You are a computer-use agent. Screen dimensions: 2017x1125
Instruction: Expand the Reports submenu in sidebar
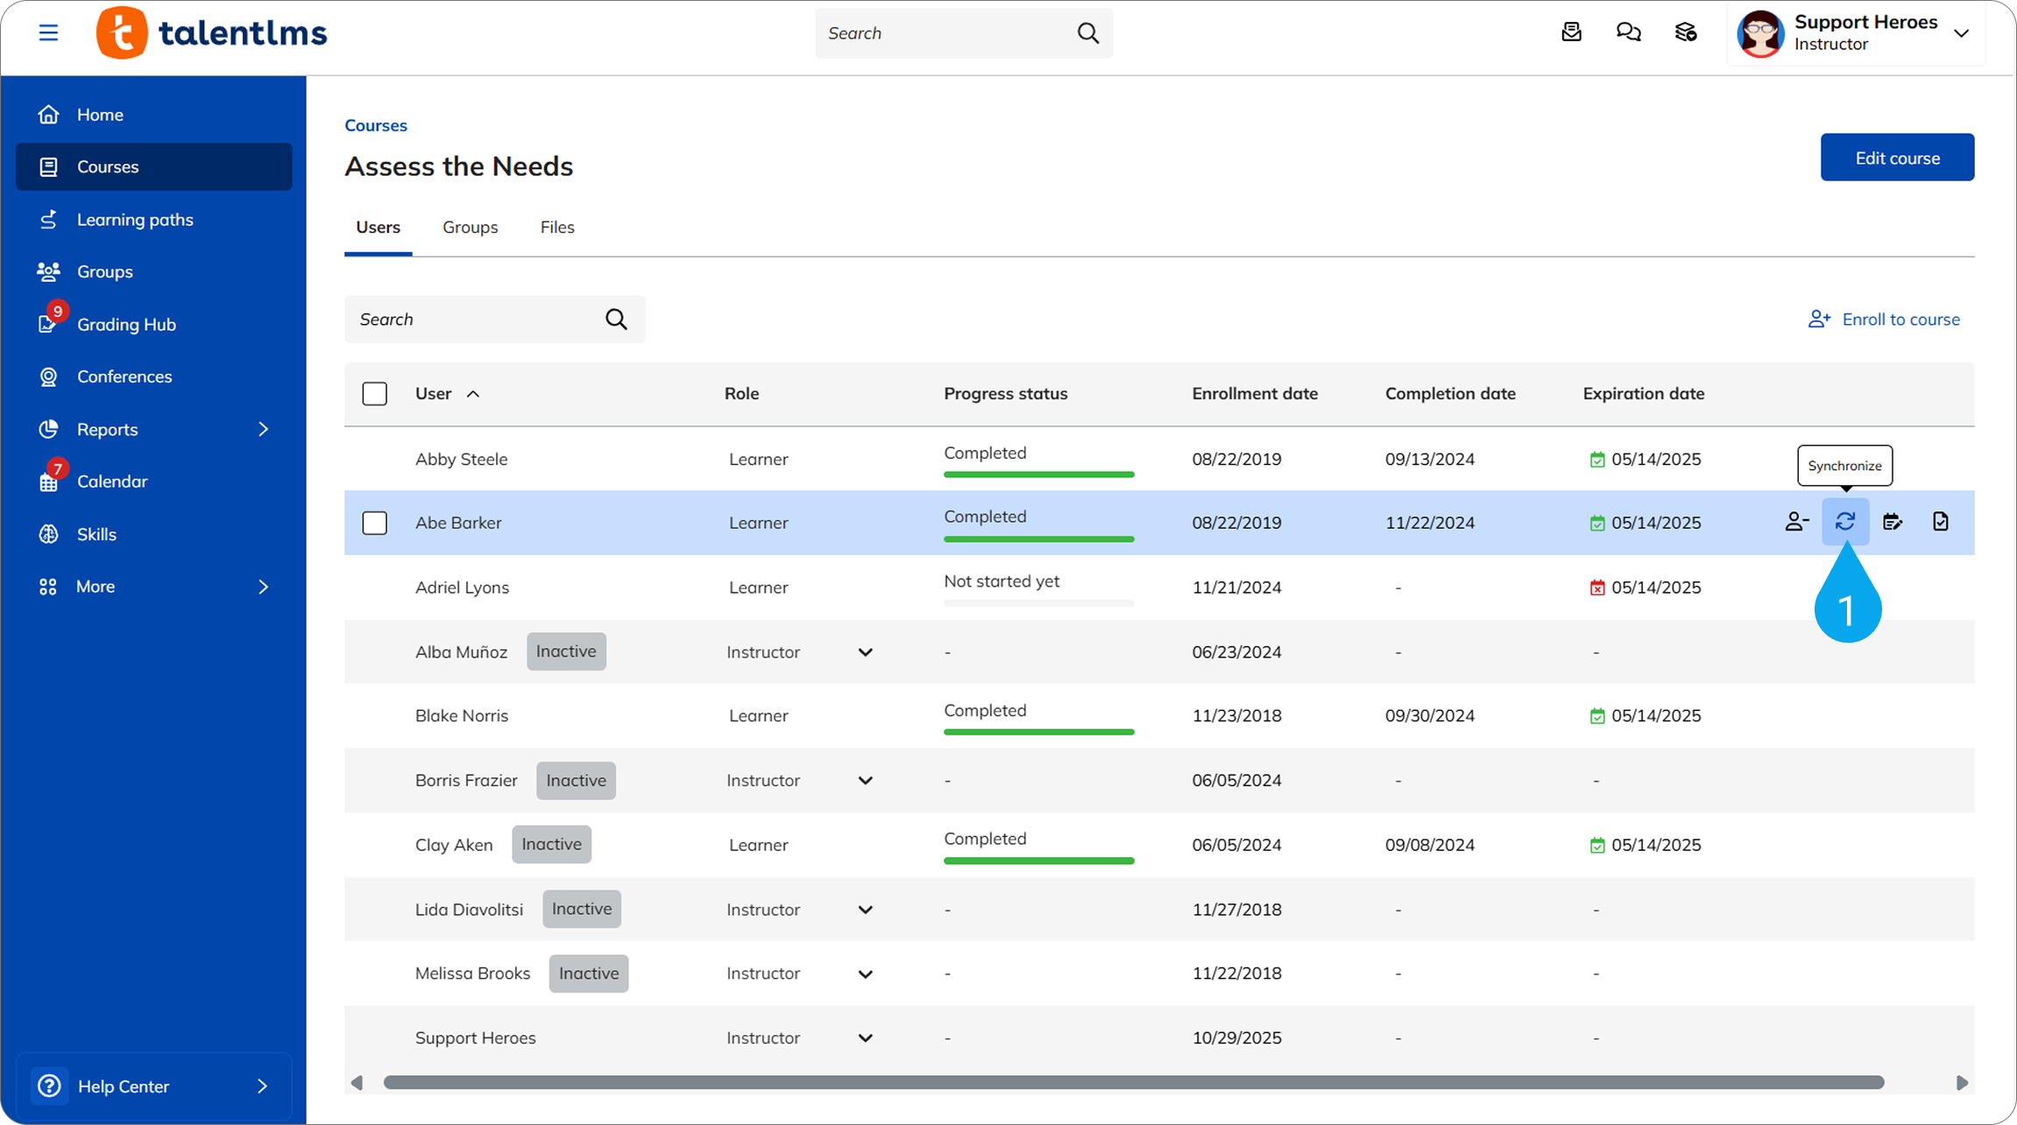click(264, 429)
